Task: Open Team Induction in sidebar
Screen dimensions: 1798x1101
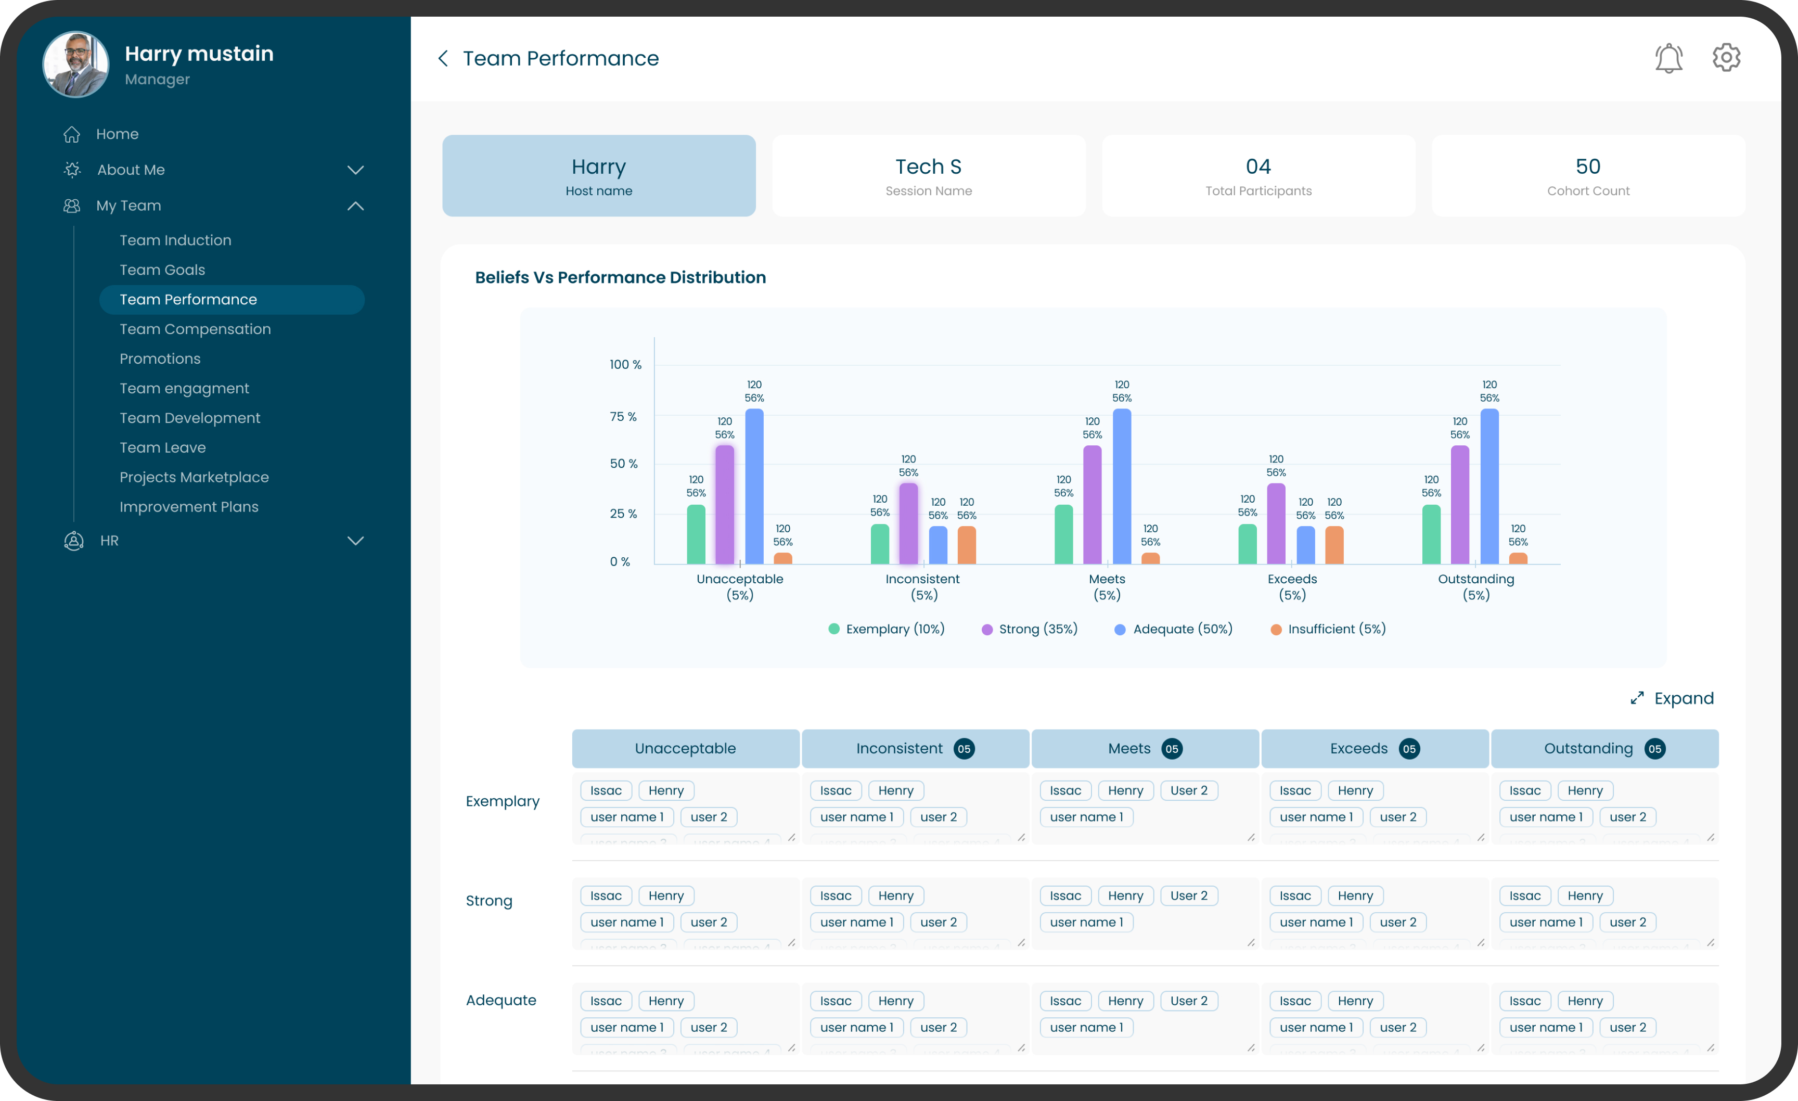Action: [175, 240]
